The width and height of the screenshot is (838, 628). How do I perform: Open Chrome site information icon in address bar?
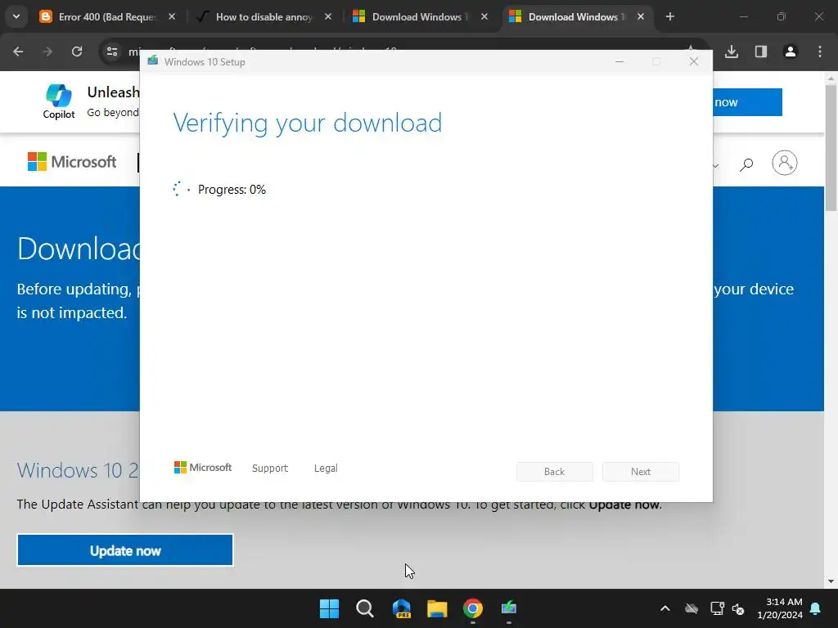[x=112, y=52]
